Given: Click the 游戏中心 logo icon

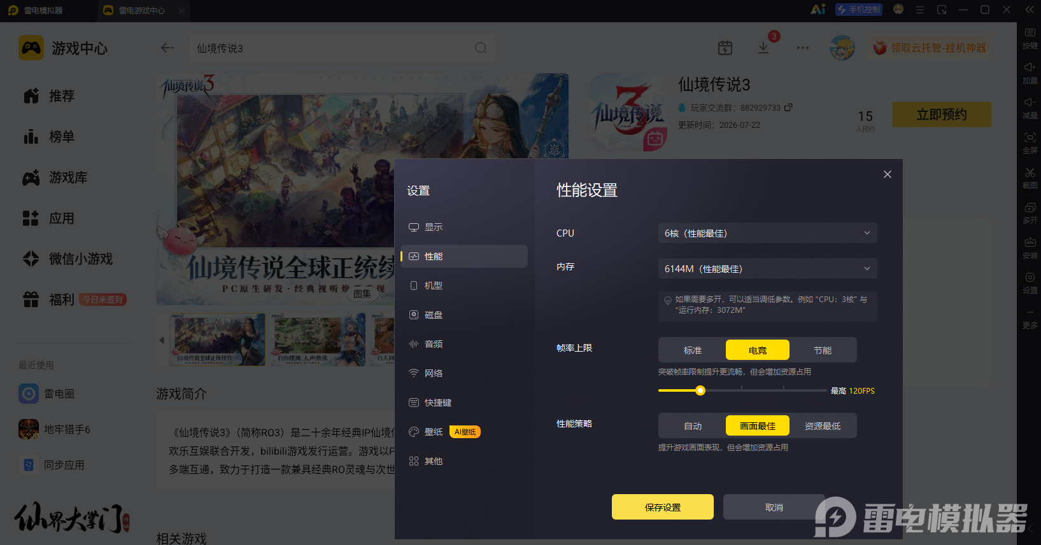Looking at the screenshot, I should tap(31, 48).
